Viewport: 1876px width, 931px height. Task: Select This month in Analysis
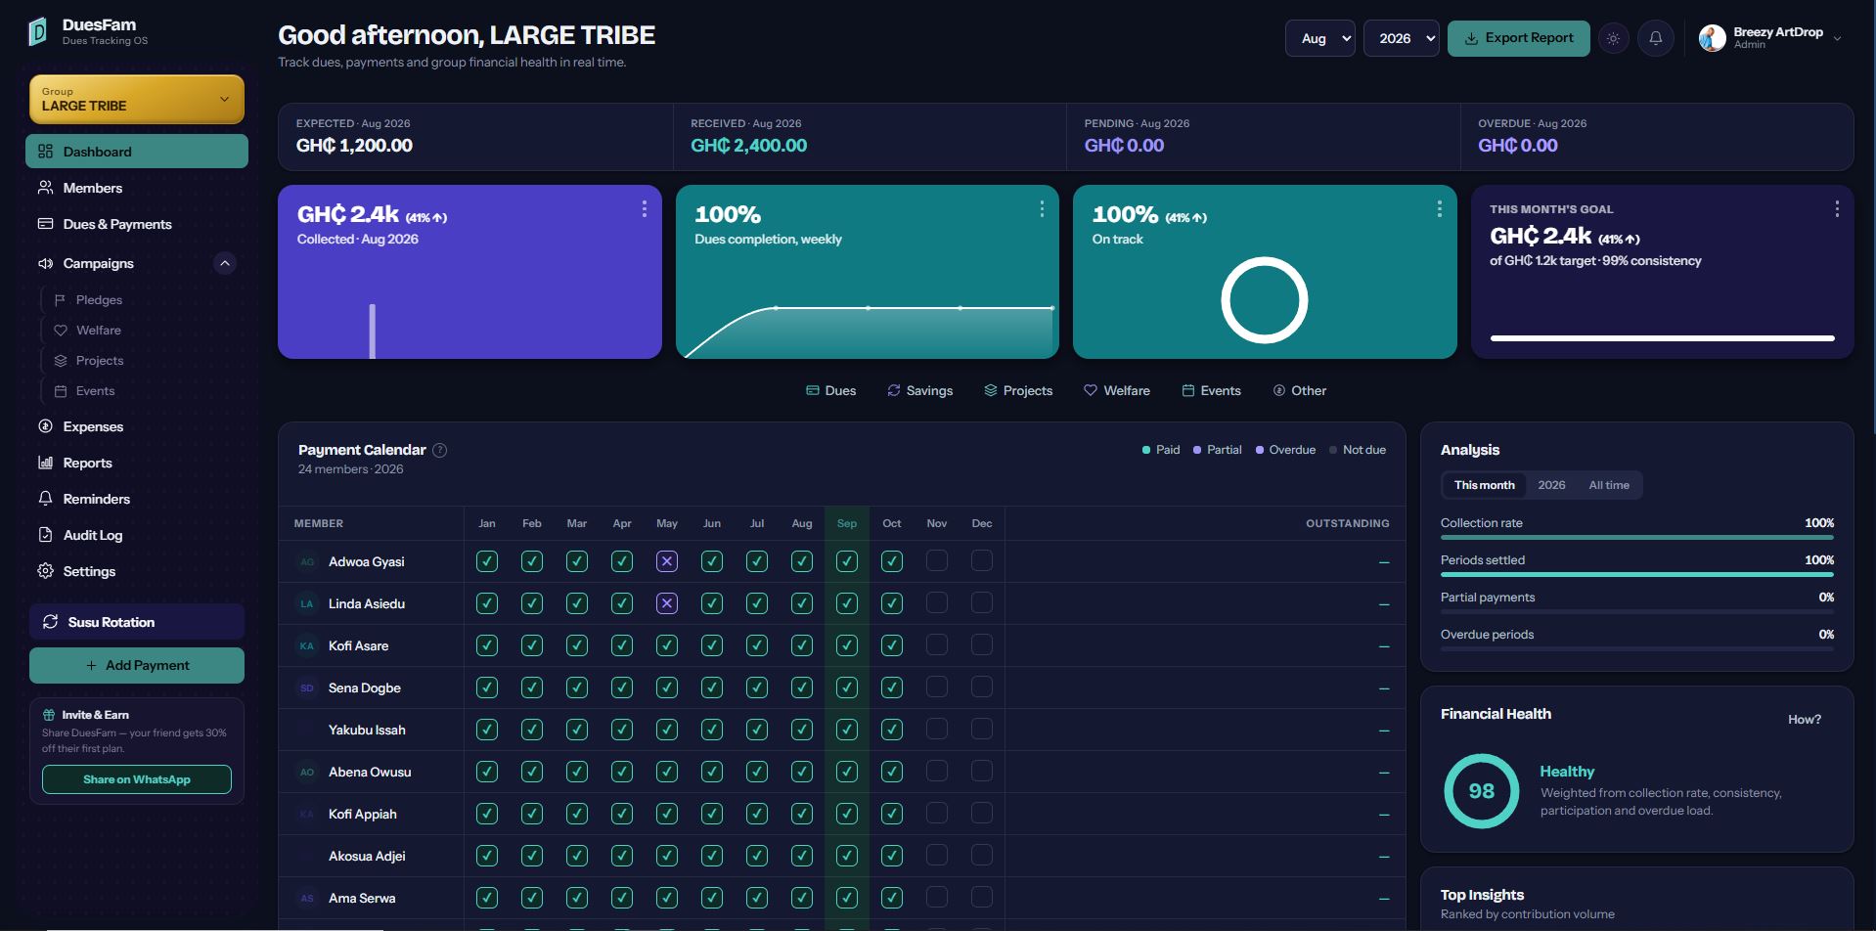coord(1484,485)
